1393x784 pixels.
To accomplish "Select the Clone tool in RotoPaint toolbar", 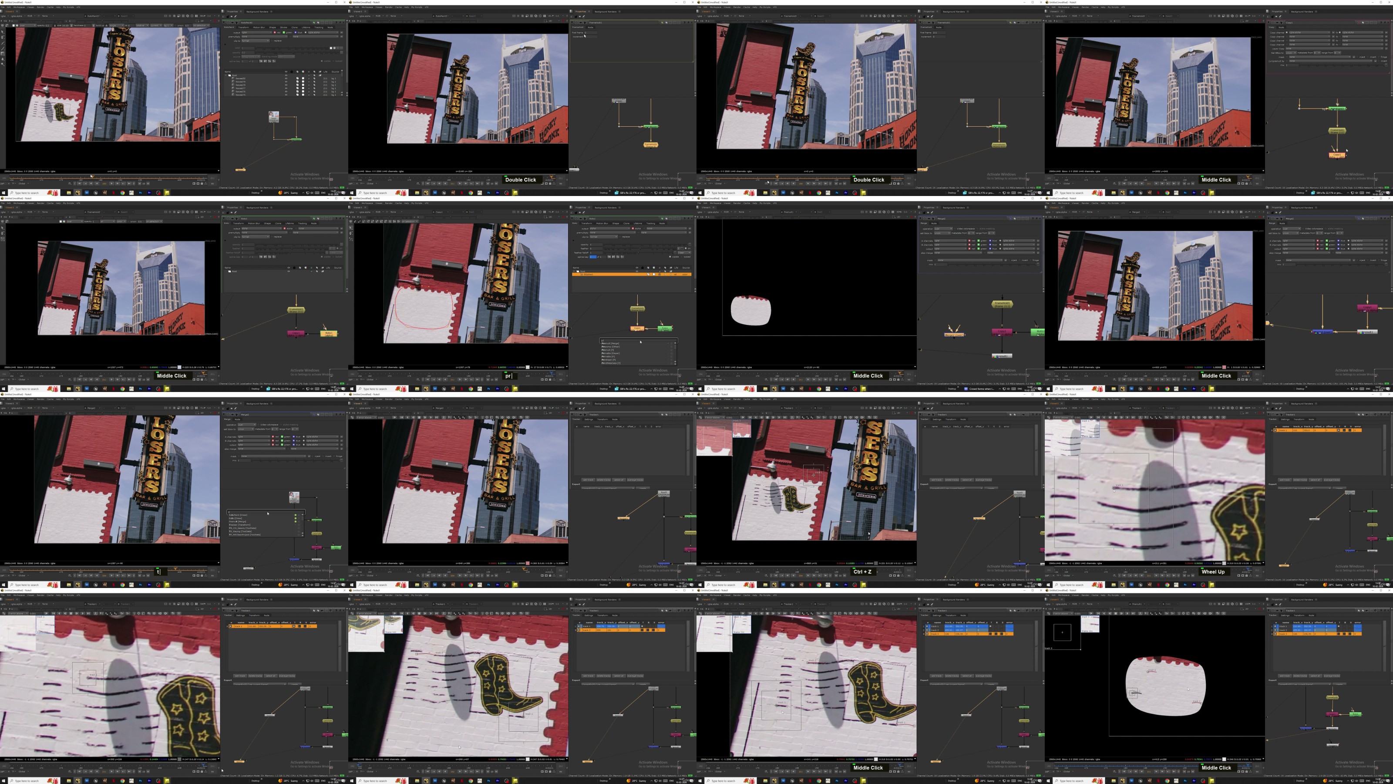I will [3, 54].
